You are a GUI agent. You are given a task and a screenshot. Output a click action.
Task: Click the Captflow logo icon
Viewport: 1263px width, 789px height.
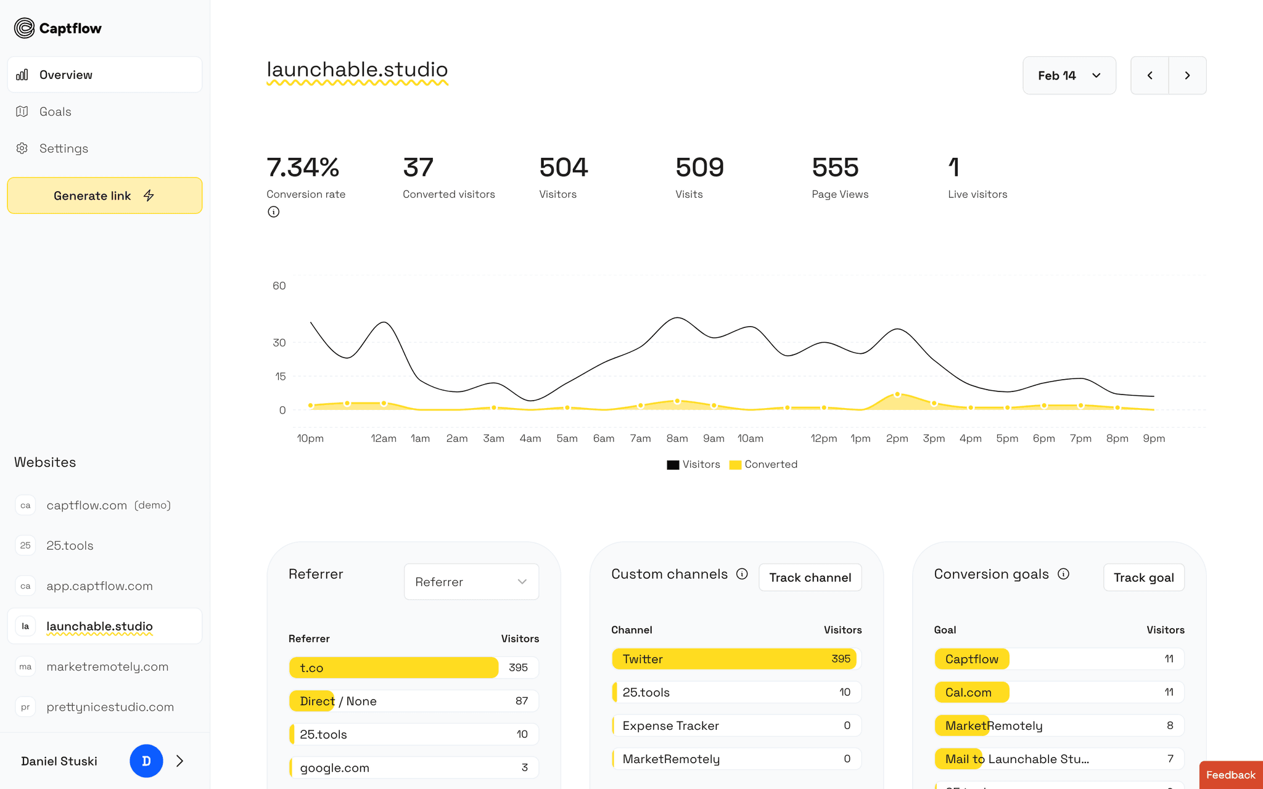point(24,28)
